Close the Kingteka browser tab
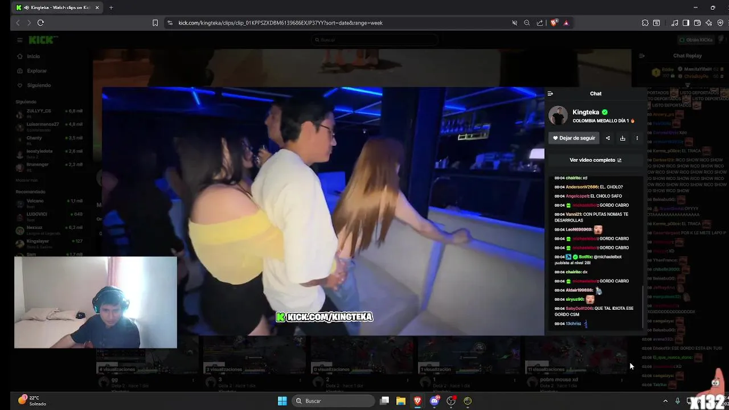729x410 pixels. click(x=97, y=7)
